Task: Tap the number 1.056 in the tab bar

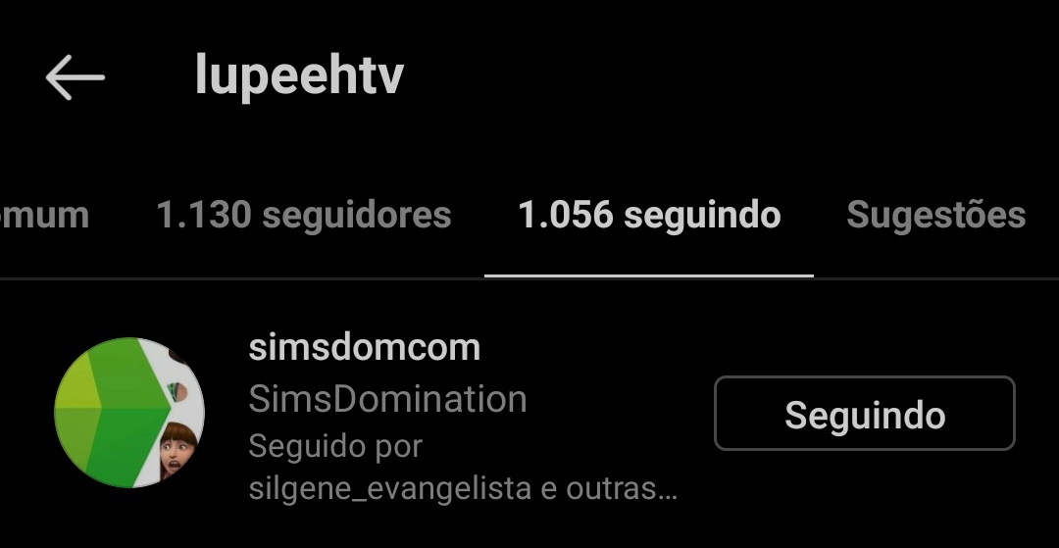Action: click(566, 215)
